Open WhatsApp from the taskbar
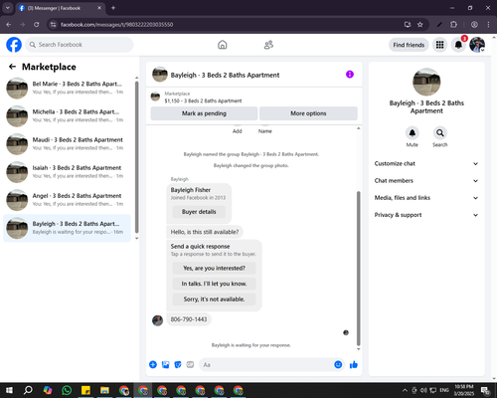The width and height of the screenshot is (497, 398). 67,390
